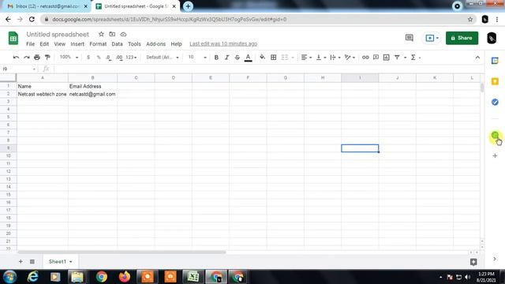Screen dimensions: 505x284
Task: Open the Tools menu
Action: [x=134, y=44]
